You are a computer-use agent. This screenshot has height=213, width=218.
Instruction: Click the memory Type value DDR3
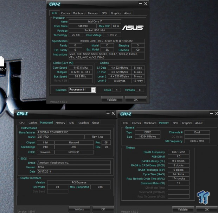pyautogui.click(x=148, y=132)
